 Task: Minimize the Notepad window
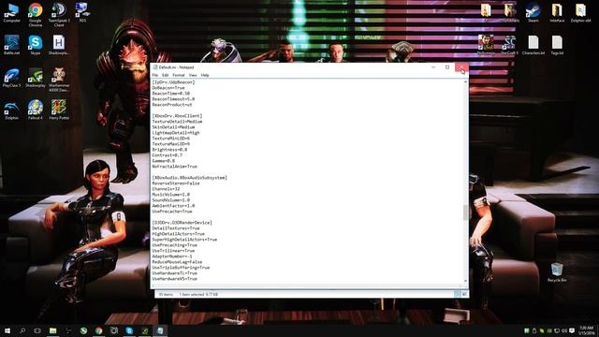click(433, 67)
